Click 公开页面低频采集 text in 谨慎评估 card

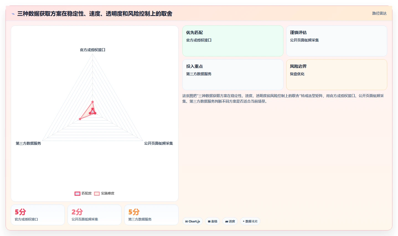point(304,40)
